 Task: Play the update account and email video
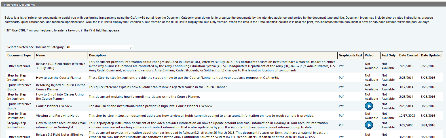tap(369, 125)
